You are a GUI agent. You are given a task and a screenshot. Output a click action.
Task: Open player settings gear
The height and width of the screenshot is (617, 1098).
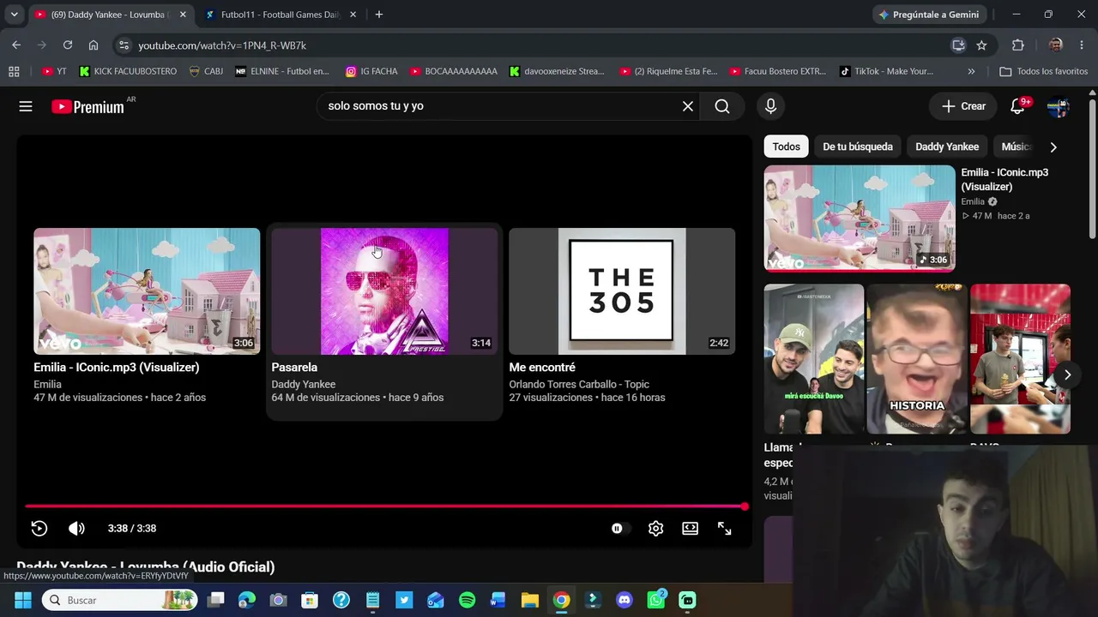655,529
